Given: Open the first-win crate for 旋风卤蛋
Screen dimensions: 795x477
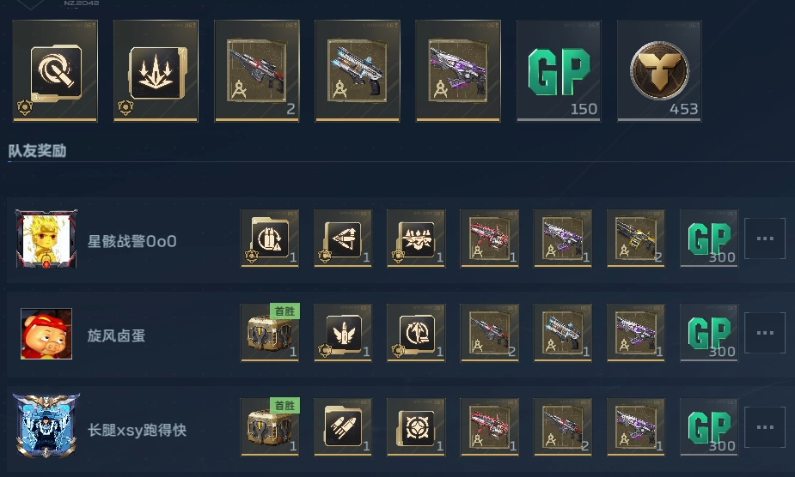Looking at the screenshot, I should pos(270,333).
